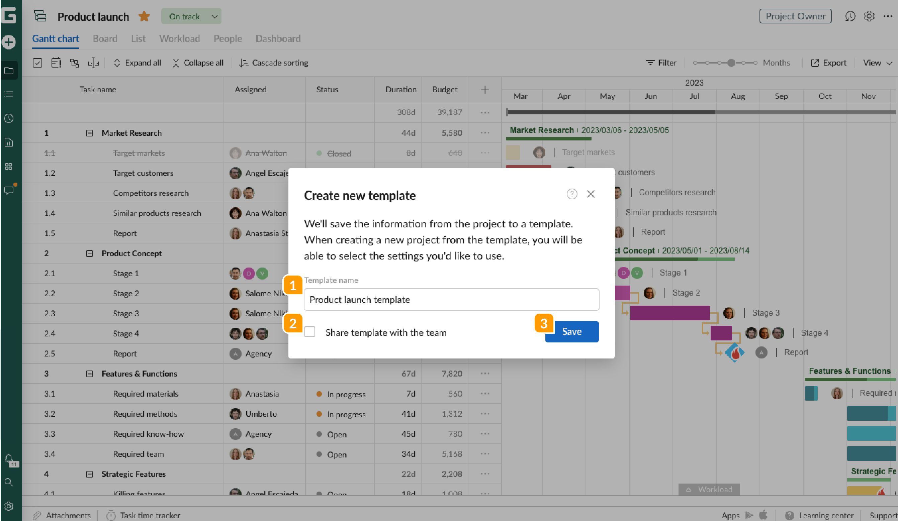Switch to the Board tab

(105, 38)
